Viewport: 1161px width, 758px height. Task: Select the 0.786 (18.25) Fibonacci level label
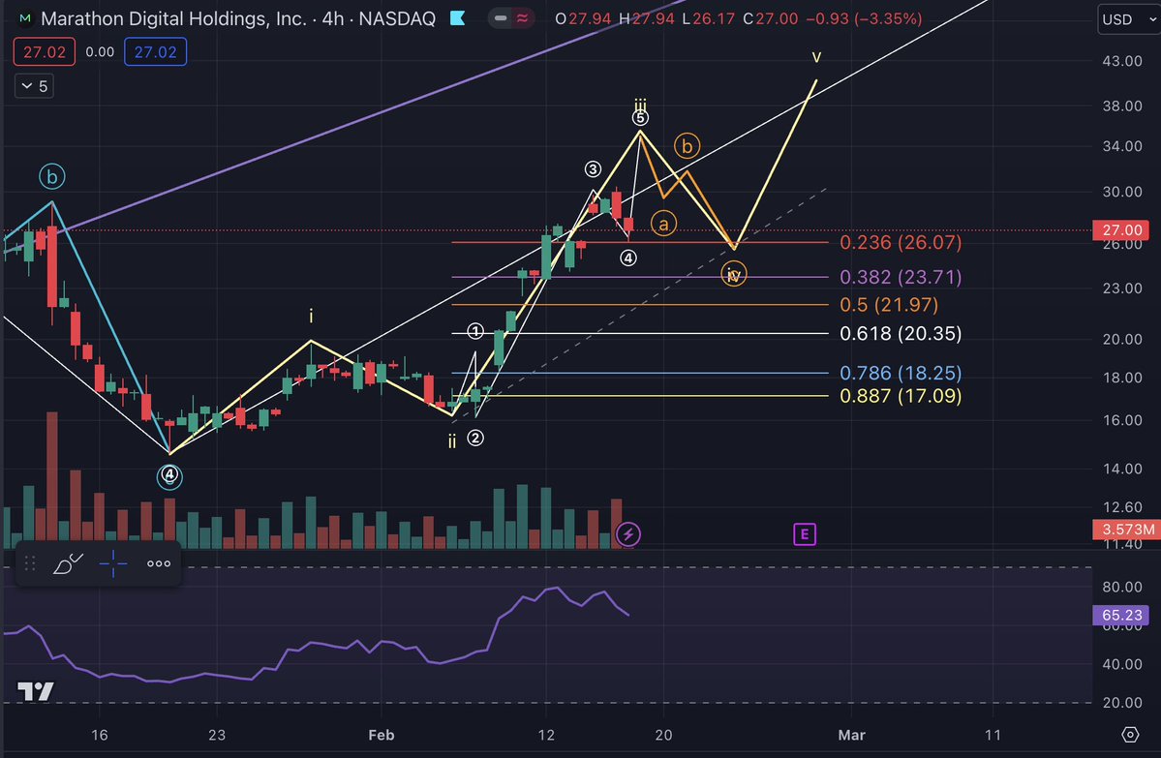pyautogui.click(x=901, y=373)
